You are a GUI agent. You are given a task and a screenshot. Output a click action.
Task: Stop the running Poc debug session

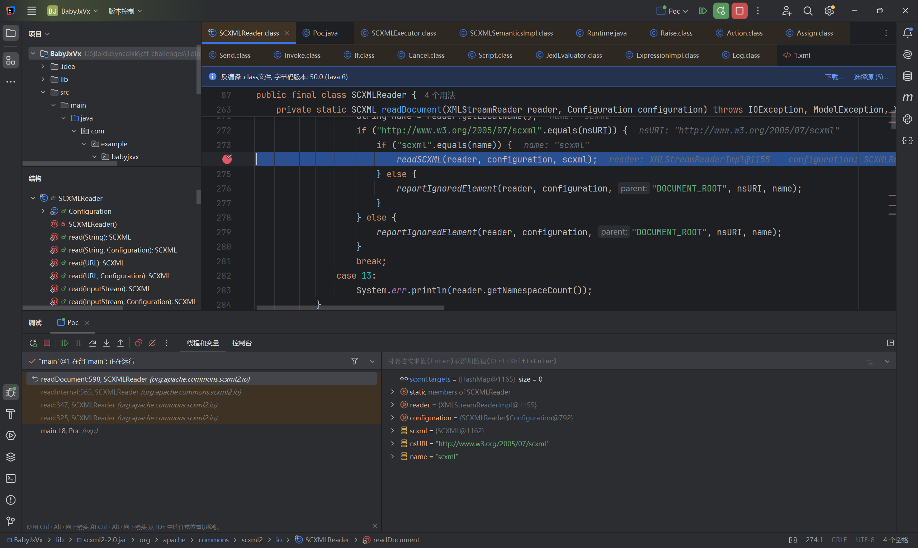coord(739,11)
